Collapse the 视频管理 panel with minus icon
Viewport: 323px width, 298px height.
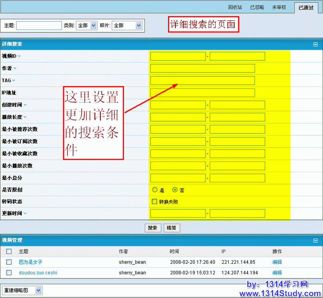point(316,241)
